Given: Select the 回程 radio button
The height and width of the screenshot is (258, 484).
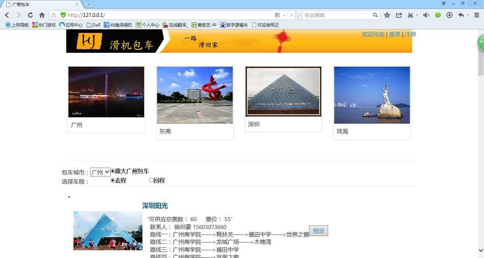Looking at the screenshot, I should tap(151, 180).
